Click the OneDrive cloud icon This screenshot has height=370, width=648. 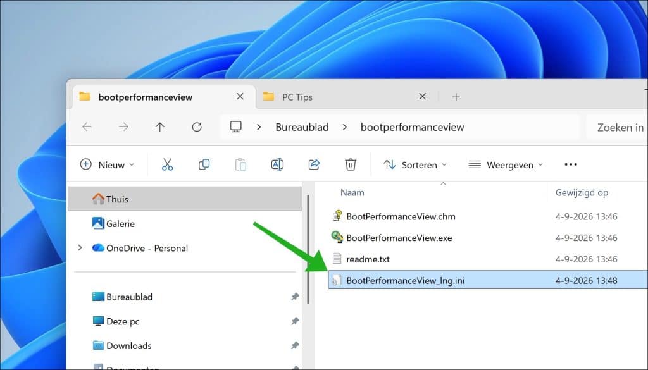(x=98, y=248)
